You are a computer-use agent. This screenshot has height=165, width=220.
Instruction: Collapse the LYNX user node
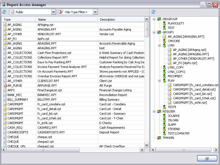pos(159,45)
